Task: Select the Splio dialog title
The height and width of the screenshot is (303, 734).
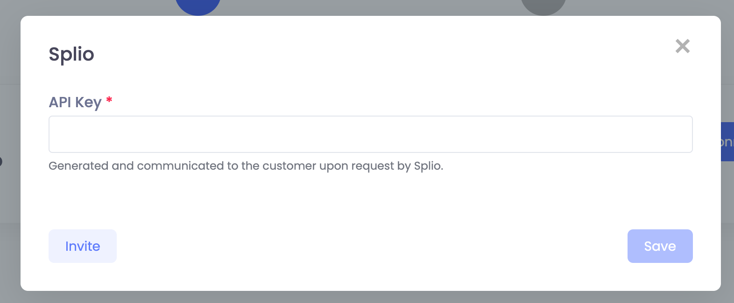Action: [x=71, y=54]
